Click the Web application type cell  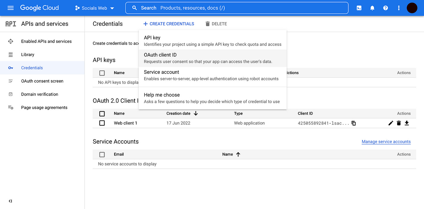coord(249,123)
